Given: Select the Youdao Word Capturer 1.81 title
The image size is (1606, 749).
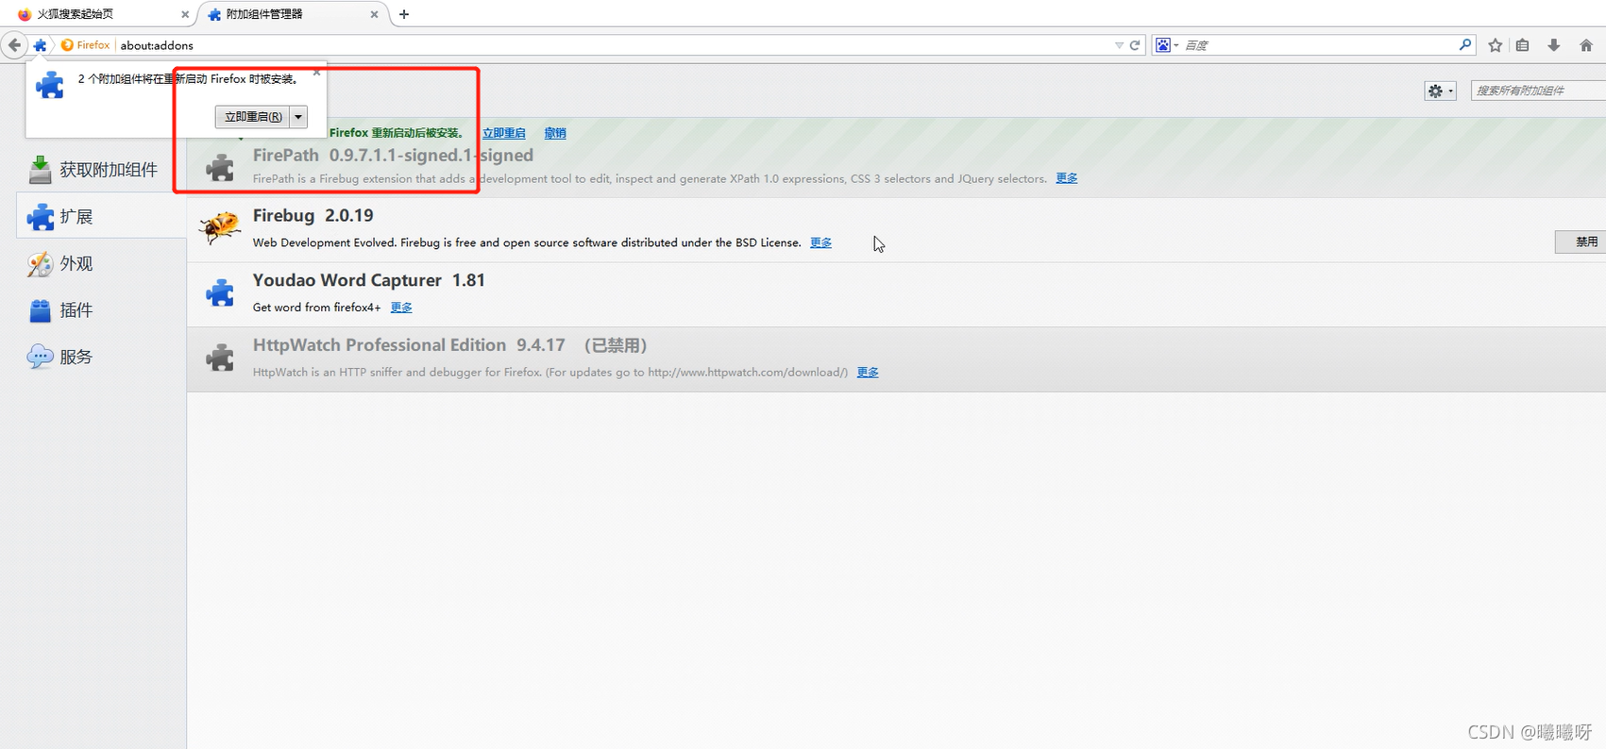Looking at the screenshot, I should [369, 280].
